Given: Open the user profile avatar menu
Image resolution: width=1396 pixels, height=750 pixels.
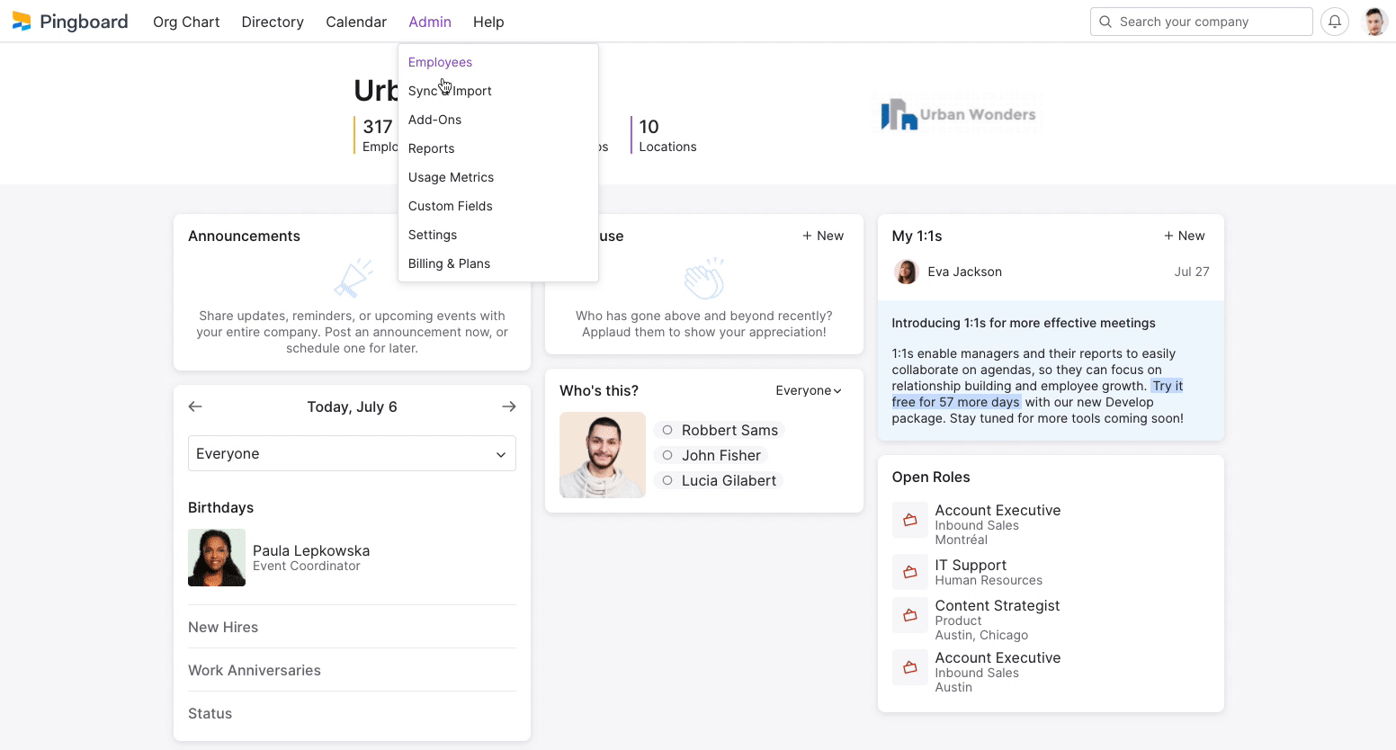Looking at the screenshot, I should point(1374,22).
